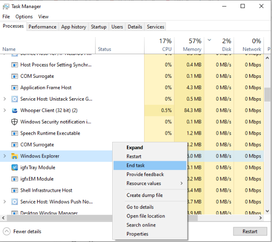Switch to the Startup tab

coord(99,27)
